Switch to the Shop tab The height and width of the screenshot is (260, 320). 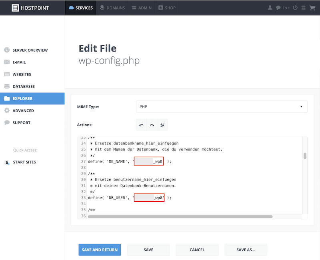tap(167, 8)
